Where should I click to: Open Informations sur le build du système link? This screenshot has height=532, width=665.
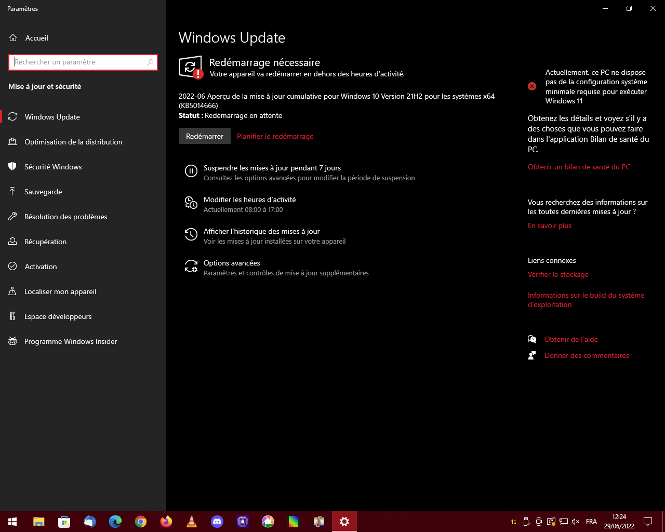tap(586, 300)
